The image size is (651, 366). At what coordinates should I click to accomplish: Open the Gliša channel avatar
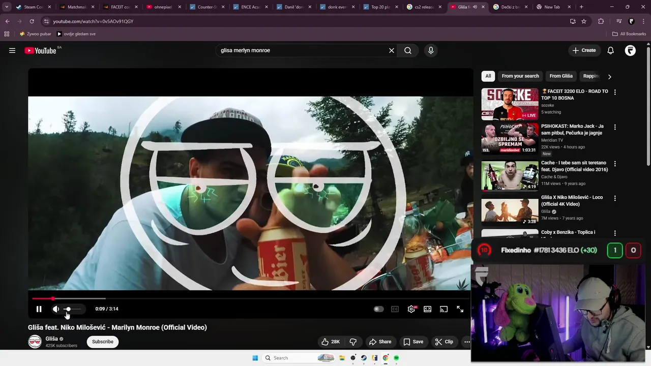[x=35, y=342]
